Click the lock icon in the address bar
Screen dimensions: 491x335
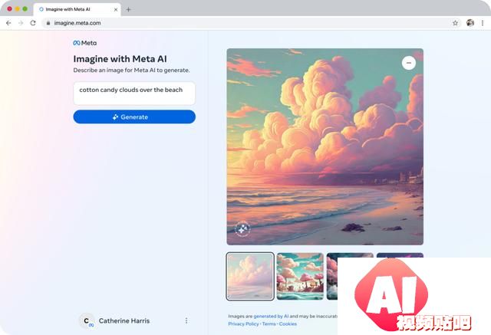(x=48, y=23)
